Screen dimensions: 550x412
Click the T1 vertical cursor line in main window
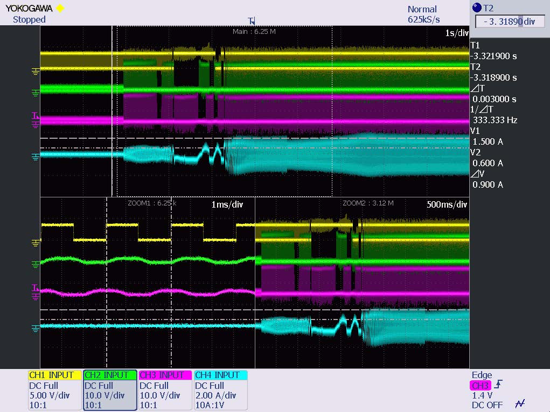pos(112,111)
